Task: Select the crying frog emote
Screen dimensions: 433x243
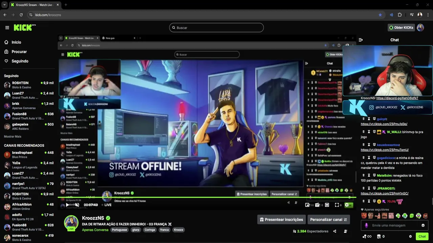Action: 405,216
